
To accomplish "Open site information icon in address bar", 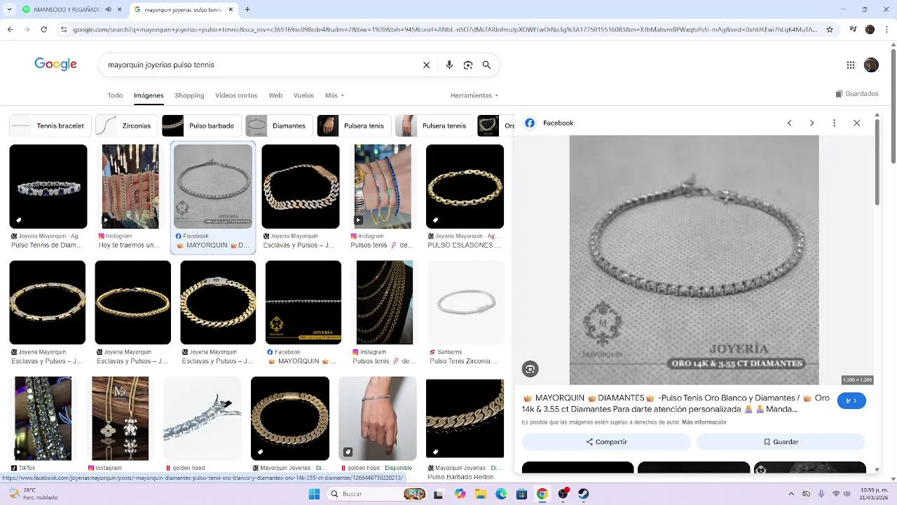I will click(x=64, y=29).
